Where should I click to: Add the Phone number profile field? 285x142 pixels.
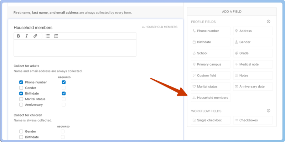point(211,31)
